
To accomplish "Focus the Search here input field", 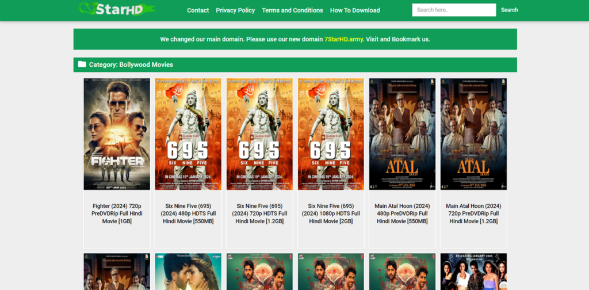I will pos(454,10).
